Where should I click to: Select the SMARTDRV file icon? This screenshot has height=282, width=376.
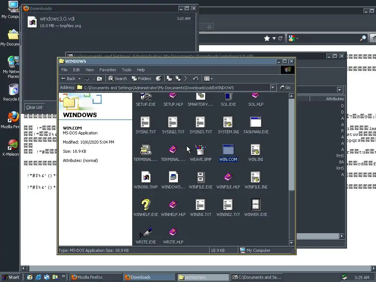tap(201, 100)
